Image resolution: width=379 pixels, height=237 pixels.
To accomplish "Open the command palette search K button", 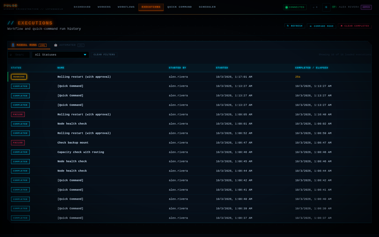I will tap(315, 7).
